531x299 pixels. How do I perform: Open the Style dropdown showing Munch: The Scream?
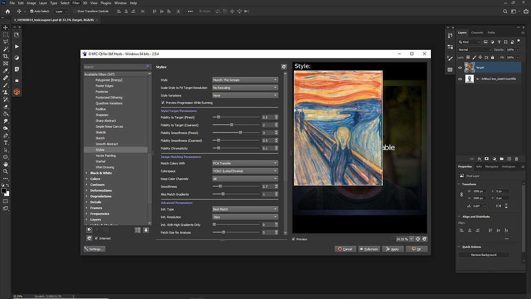point(245,80)
